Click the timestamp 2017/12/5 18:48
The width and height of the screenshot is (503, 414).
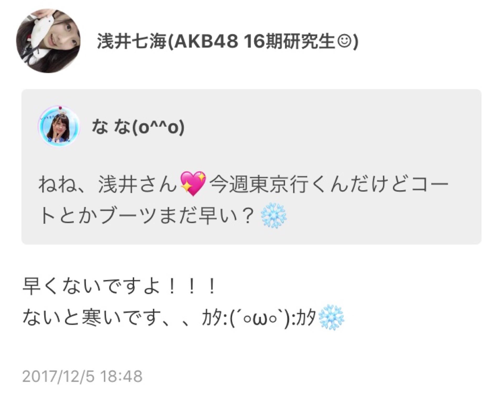coord(82,376)
